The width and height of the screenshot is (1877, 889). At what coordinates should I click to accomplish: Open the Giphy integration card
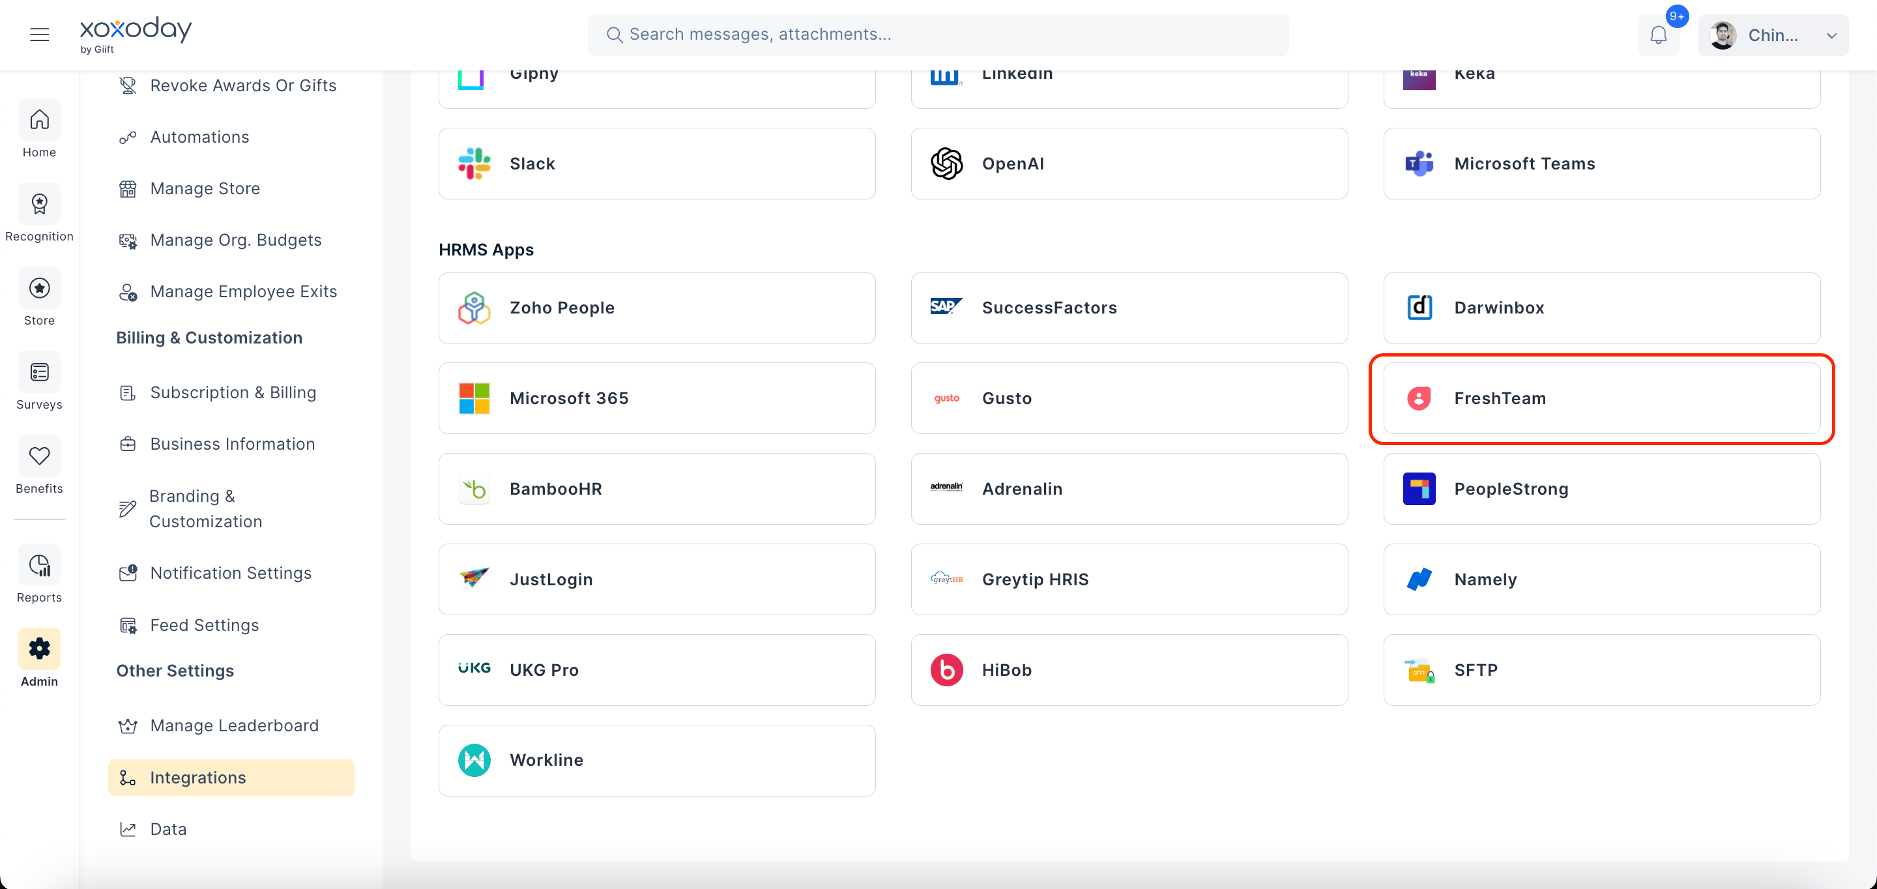[657, 89]
